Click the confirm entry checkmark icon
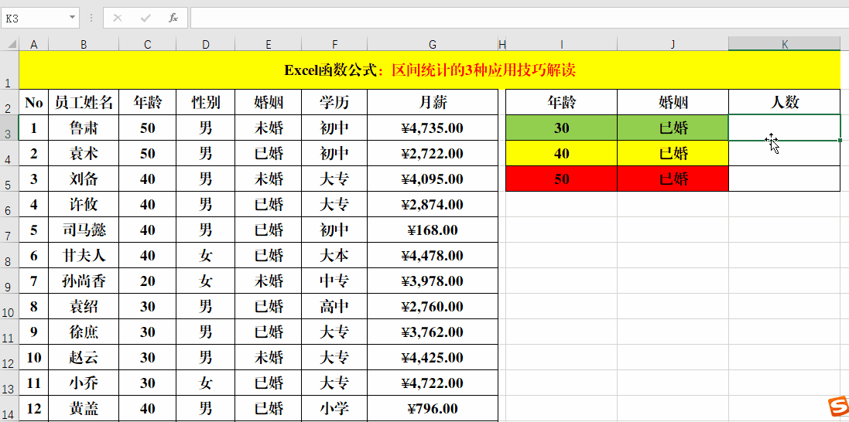The image size is (849, 422). [145, 18]
